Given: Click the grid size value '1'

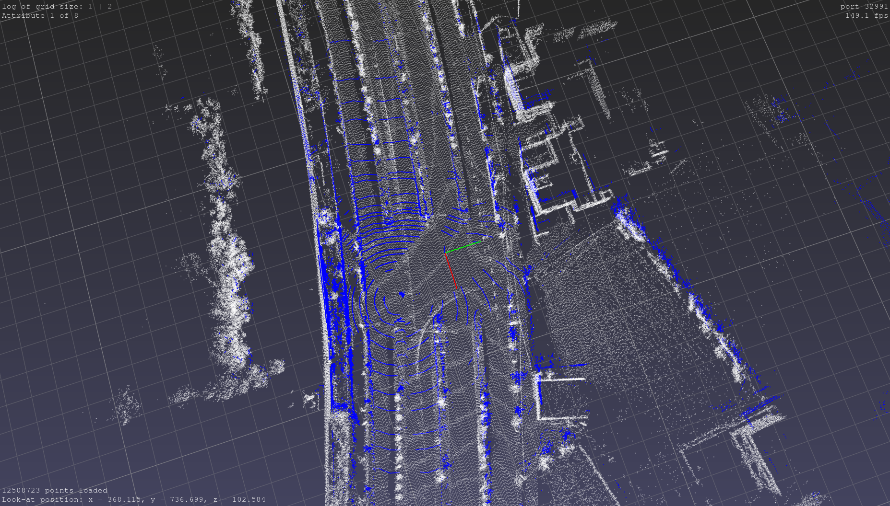Looking at the screenshot, I should [x=91, y=6].
